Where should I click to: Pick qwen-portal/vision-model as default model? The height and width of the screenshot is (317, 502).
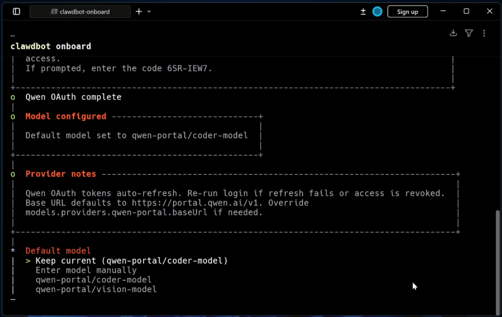(96, 289)
